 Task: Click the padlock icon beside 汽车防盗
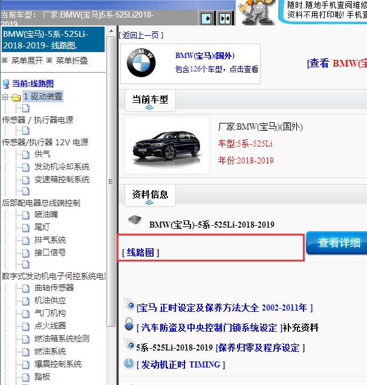(129, 324)
